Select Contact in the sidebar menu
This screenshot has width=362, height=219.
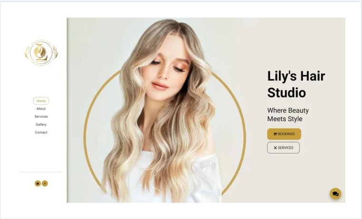click(41, 132)
